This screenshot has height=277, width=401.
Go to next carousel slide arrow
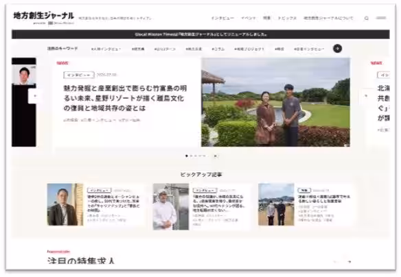click(x=367, y=96)
